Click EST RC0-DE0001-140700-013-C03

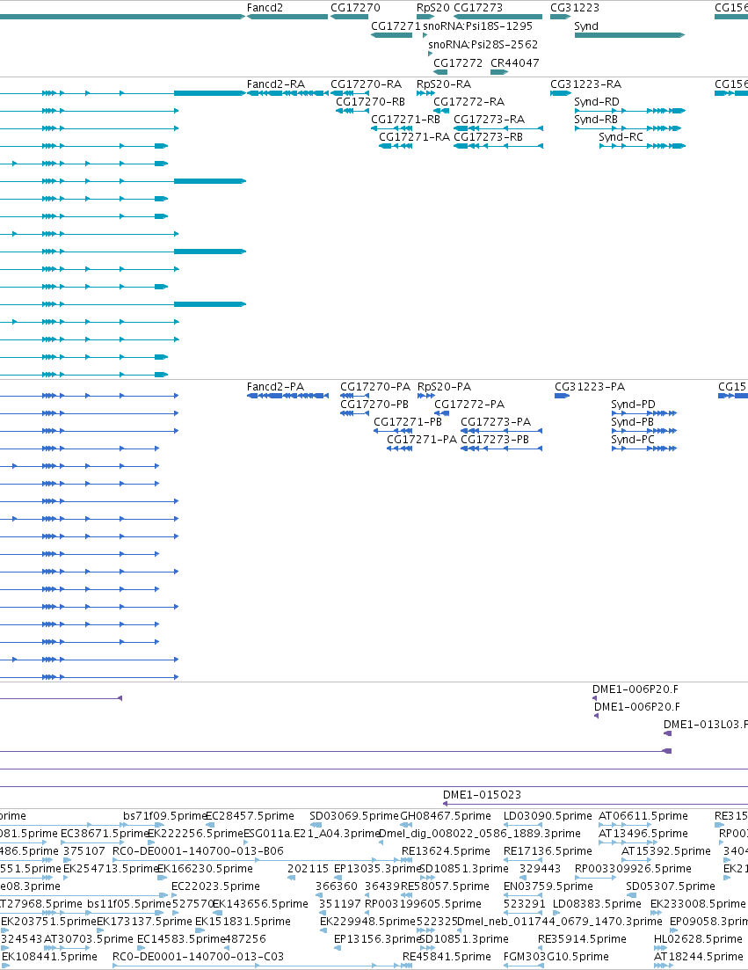tap(198, 957)
